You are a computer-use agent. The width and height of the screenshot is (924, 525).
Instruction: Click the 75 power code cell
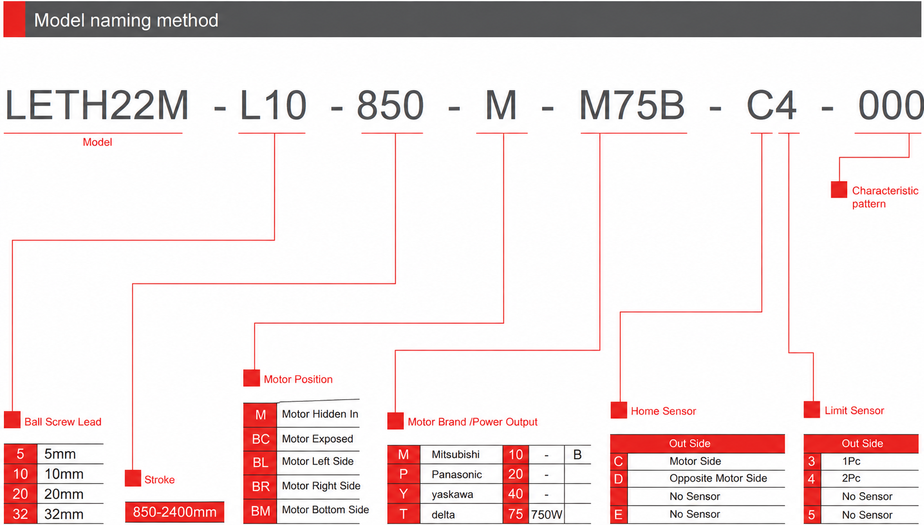516,514
